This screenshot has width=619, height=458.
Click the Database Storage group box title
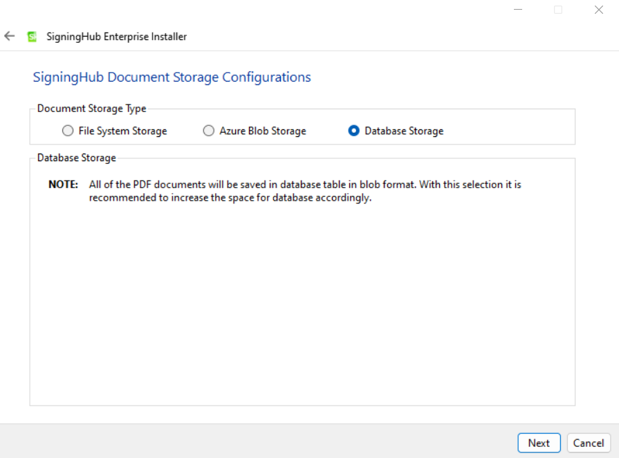(x=77, y=158)
